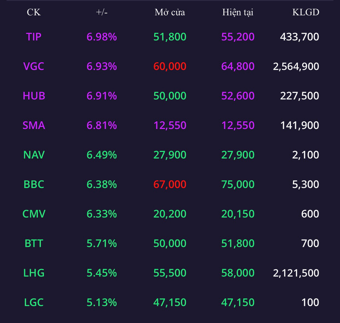
Task: Click HUB's current price 52,600
Action: pos(238,96)
